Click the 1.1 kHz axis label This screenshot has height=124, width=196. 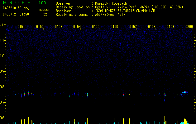(x=2, y=40)
